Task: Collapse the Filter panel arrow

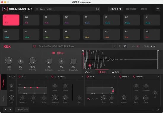Action: 115,77
